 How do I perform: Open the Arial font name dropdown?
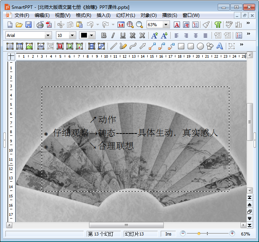(48, 35)
